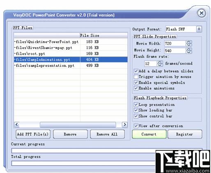The height and width of the screenshot is (173, 211).
Task: Increase Movie Width with up arrow
Action: pyautogui.click(x=189, y=42)
